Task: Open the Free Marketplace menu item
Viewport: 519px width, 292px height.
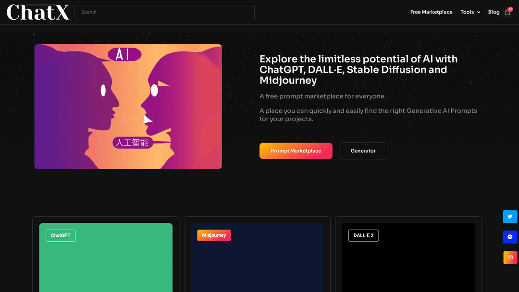Action: pyautogui.click(x=431, y=12)
